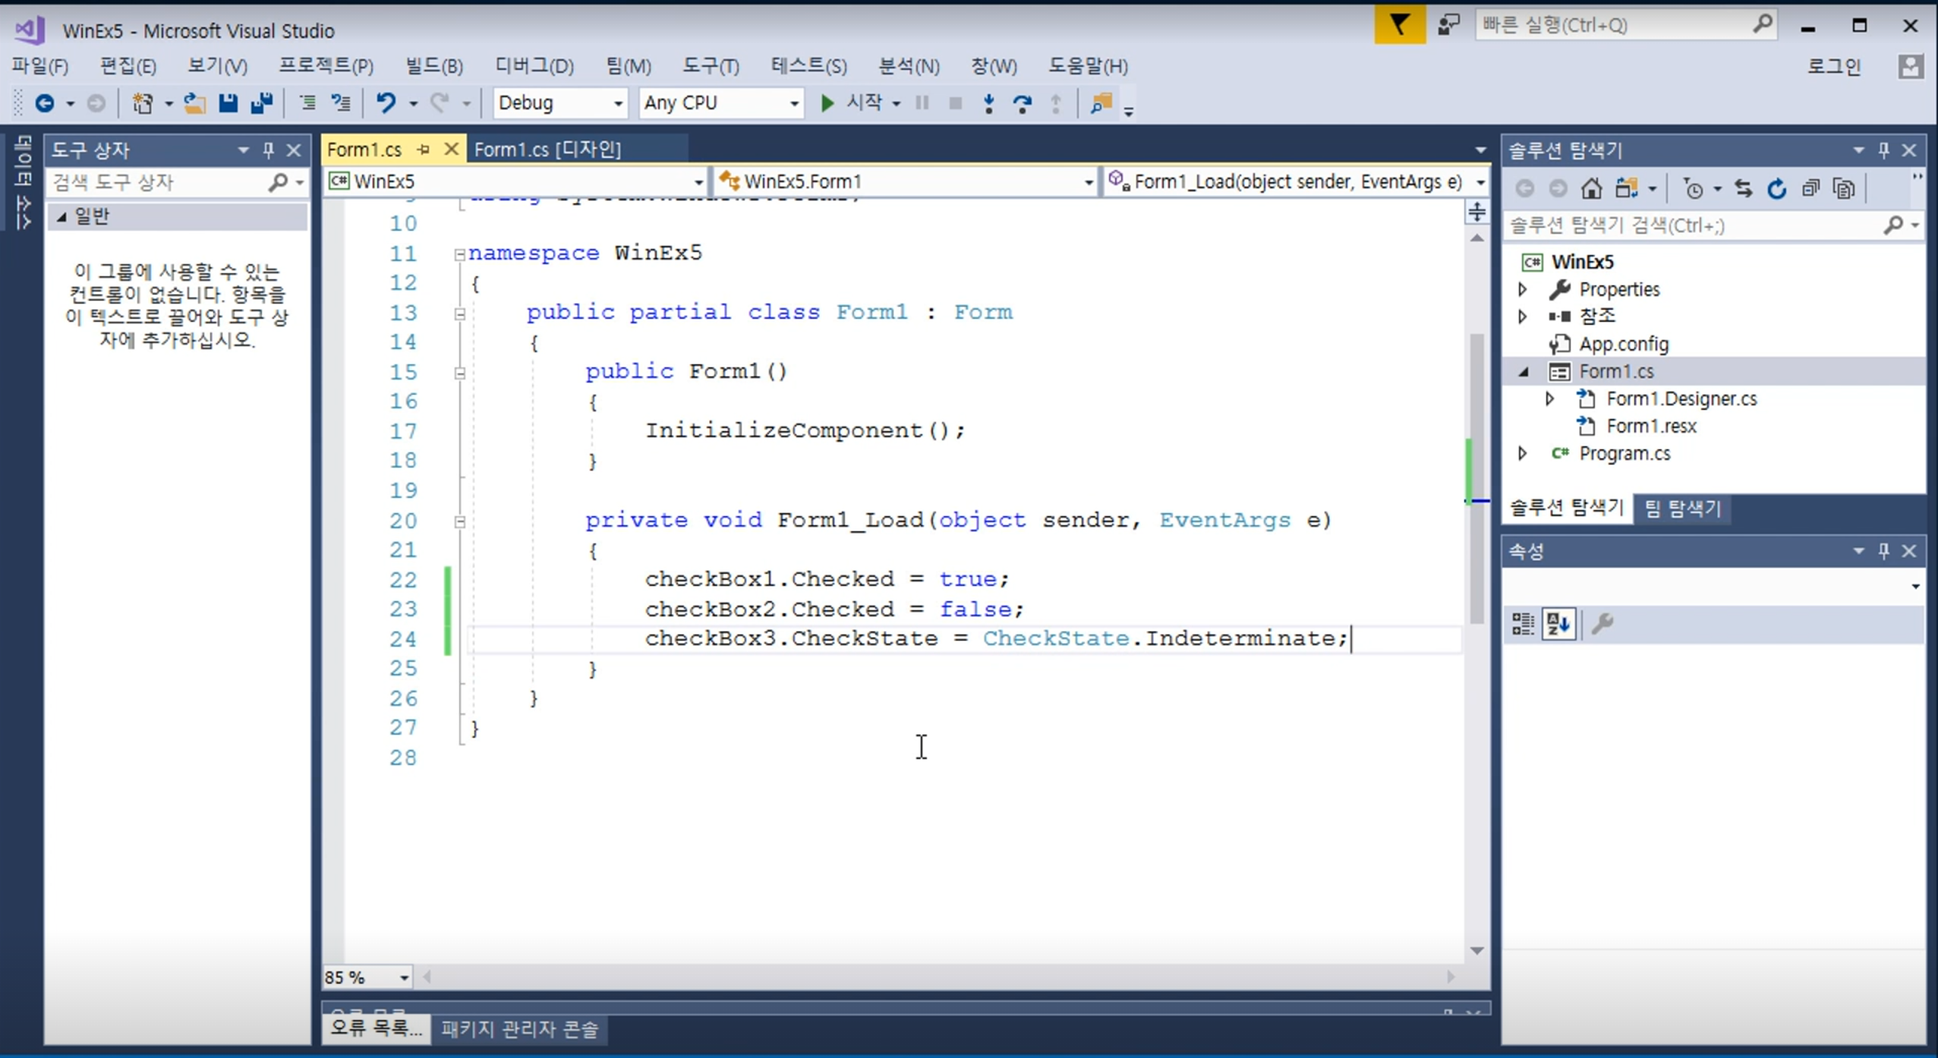Image resolution: width=1938 pixels, height=1058 pixels.
Task: Switch to the 팀 탐색기 tab
Action: coord(1683,508)
